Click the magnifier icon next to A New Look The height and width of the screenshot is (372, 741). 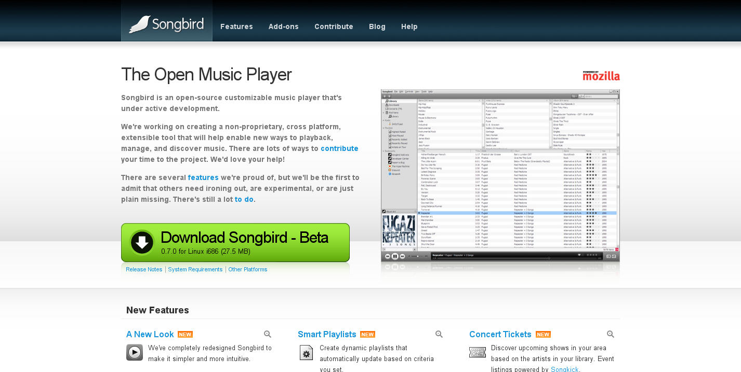tap(268, 334)
